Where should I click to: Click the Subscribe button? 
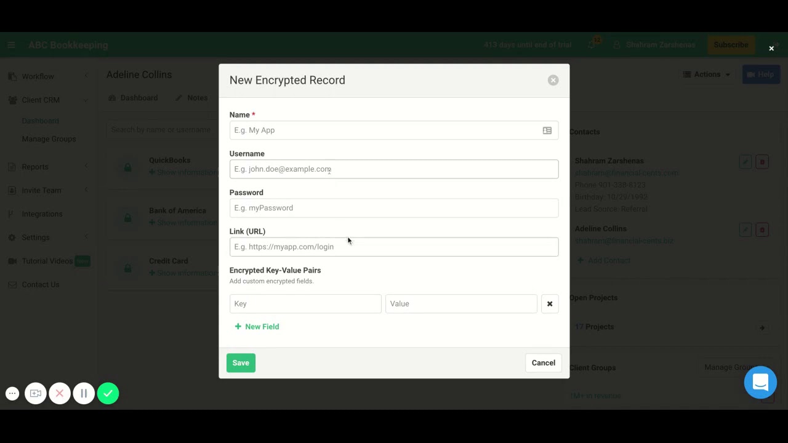tap(731, 45)
